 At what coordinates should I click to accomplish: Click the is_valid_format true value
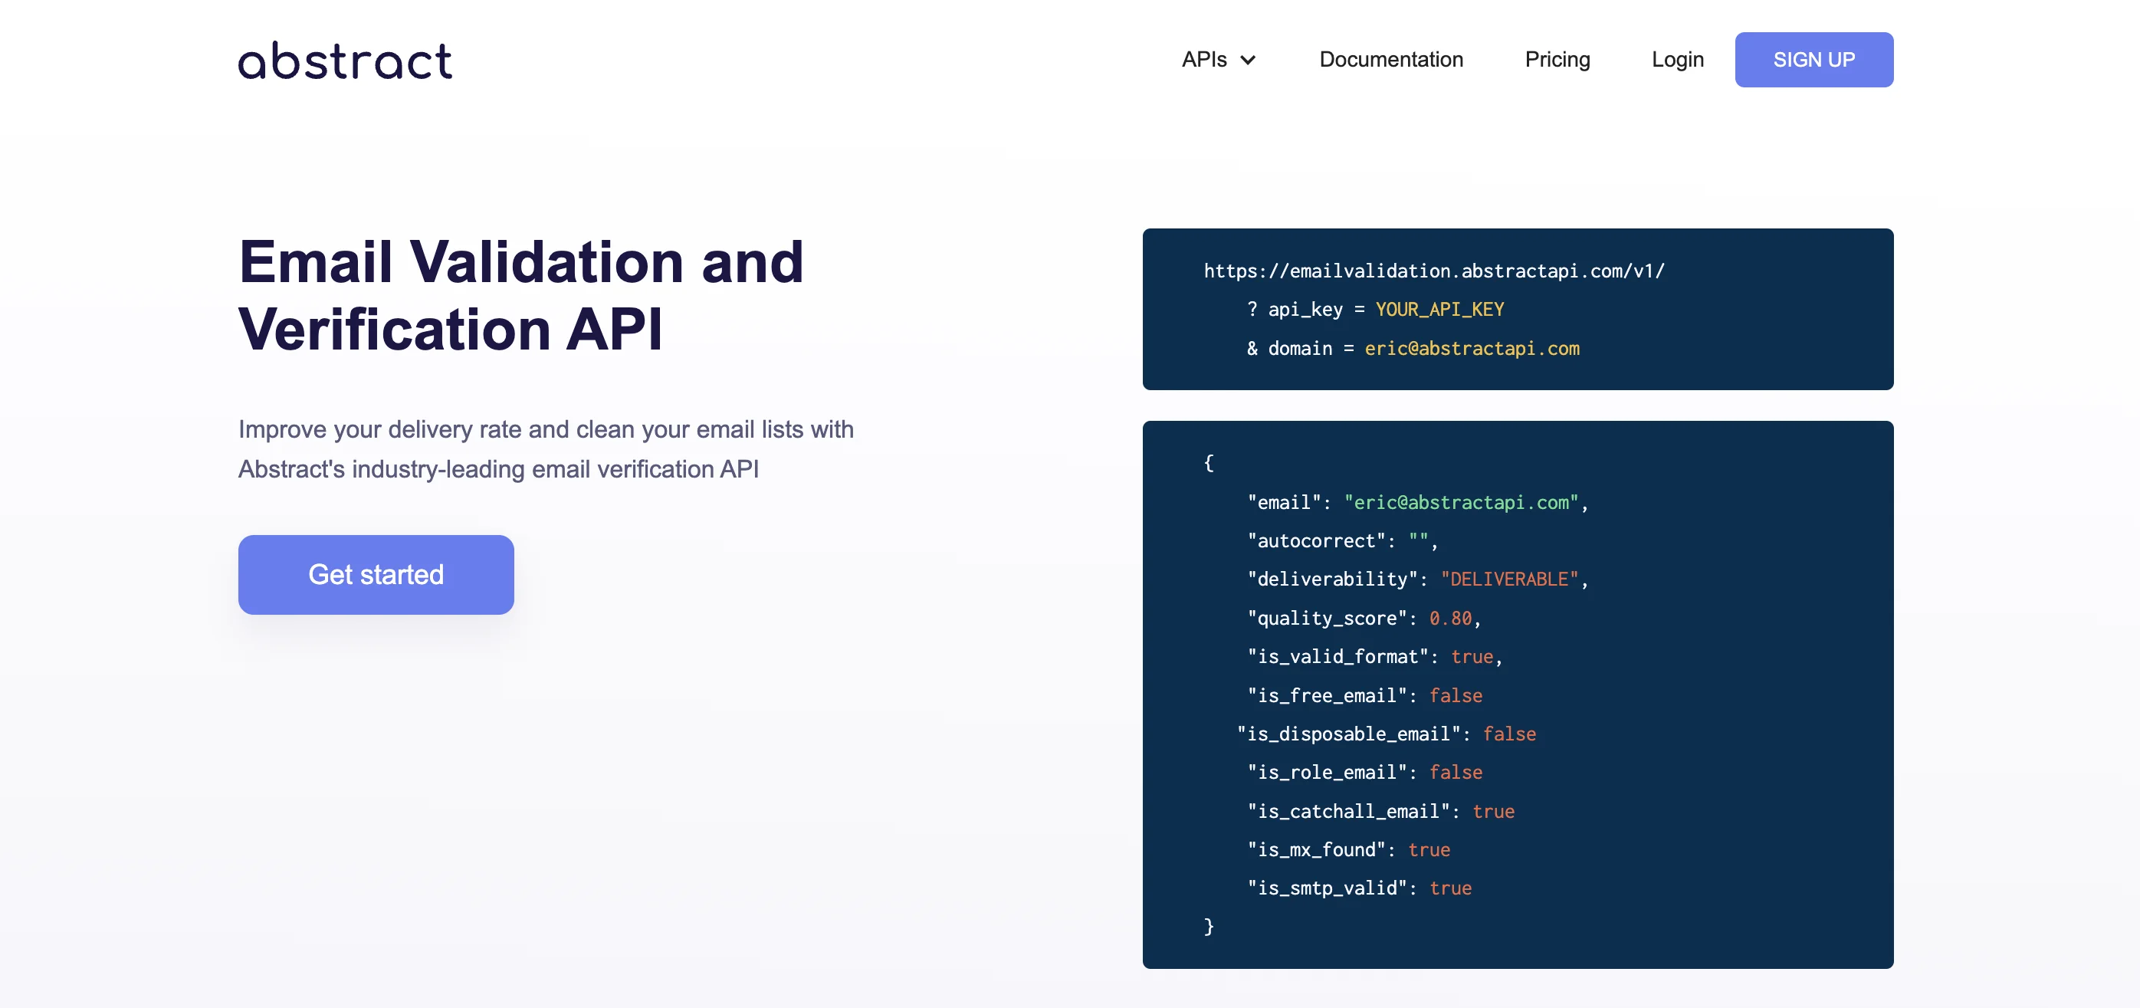(x=1472, y=656)
